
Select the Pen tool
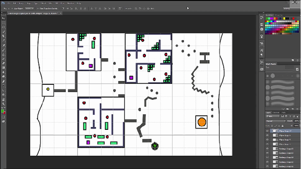click(x=3, y=81)
